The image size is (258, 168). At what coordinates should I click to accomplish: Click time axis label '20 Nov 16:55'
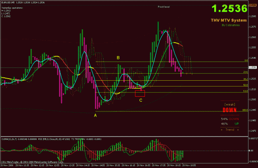coord(144,165)
